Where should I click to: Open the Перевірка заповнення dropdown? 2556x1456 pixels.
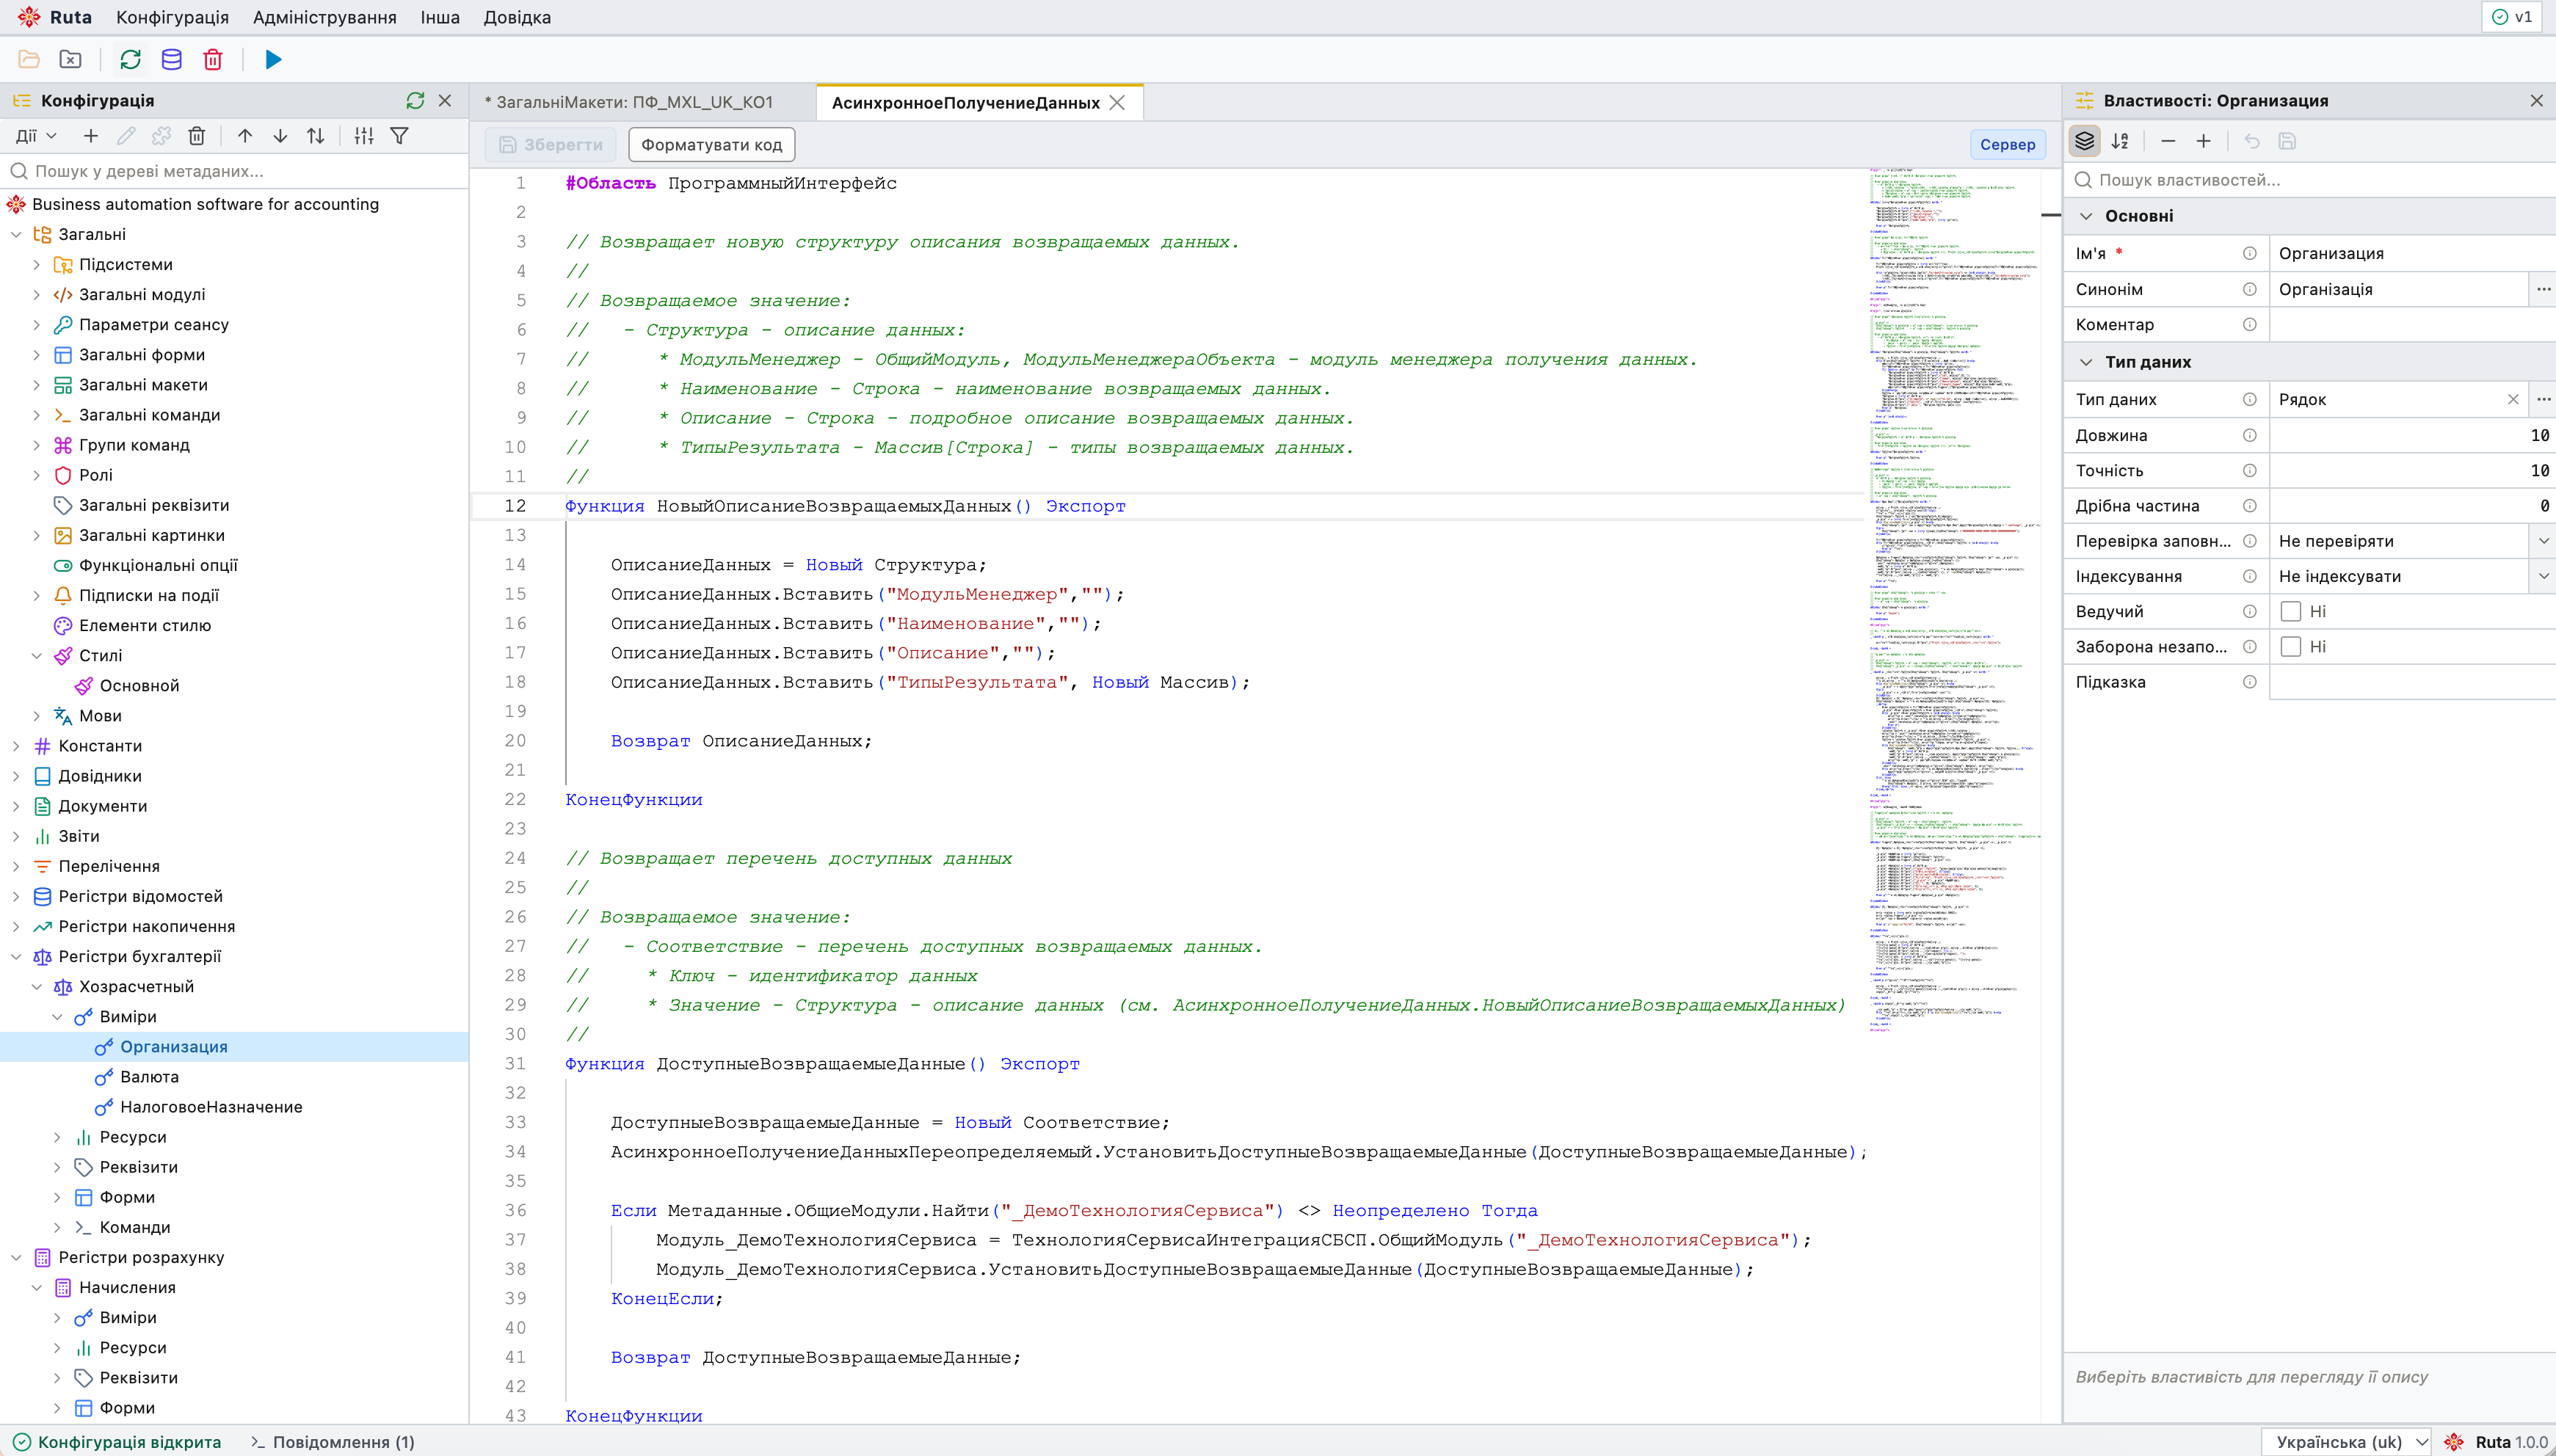tap(2543, 541)
